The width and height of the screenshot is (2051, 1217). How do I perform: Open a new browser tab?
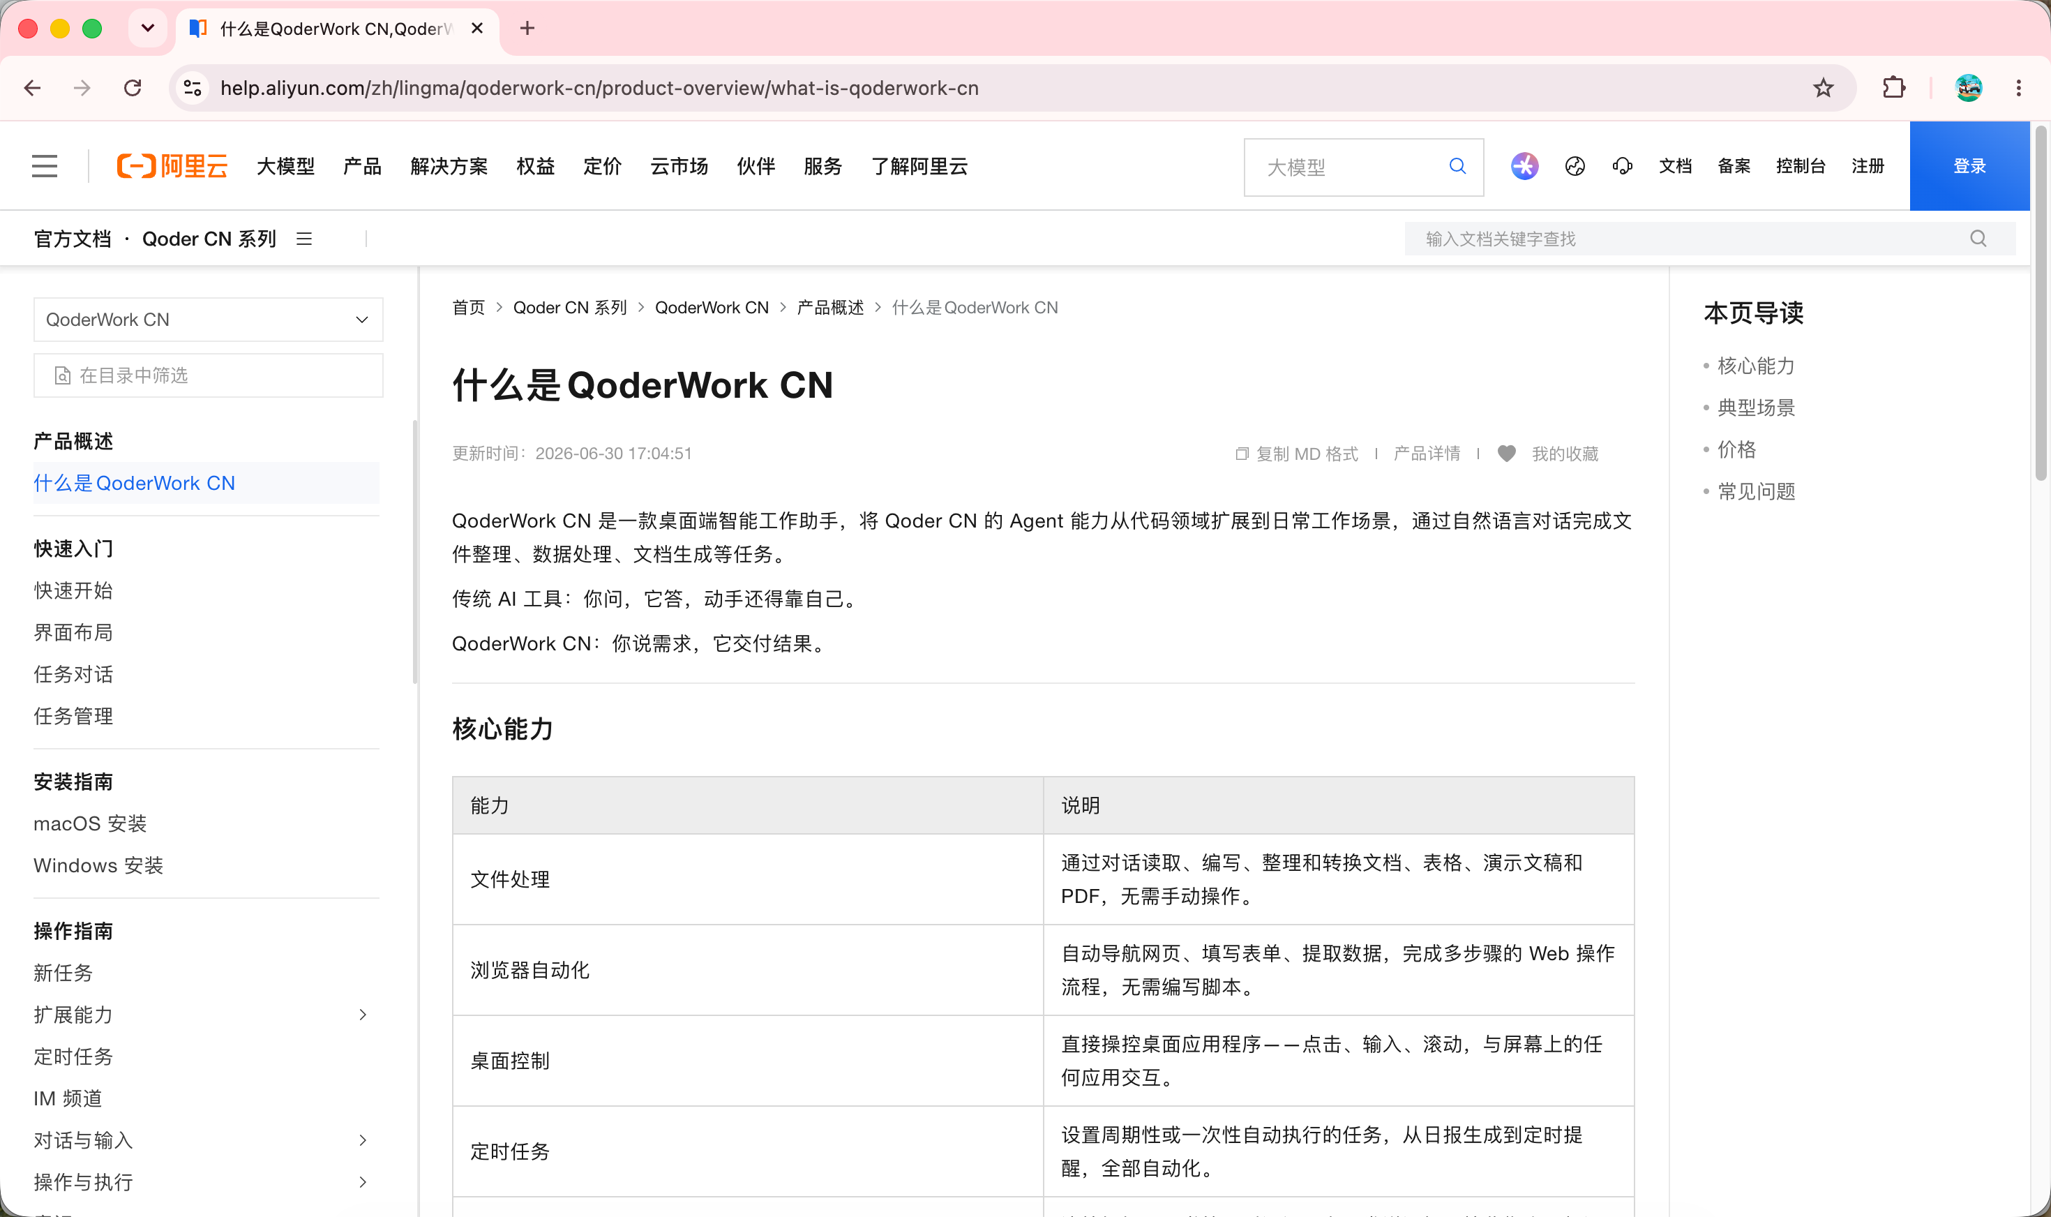coord(527,29)
